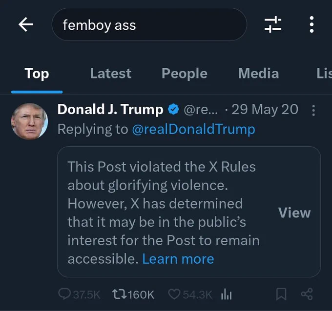Tap the share icon
The height and width of the screenshot is (311, 332).
[x=307, y=294]
